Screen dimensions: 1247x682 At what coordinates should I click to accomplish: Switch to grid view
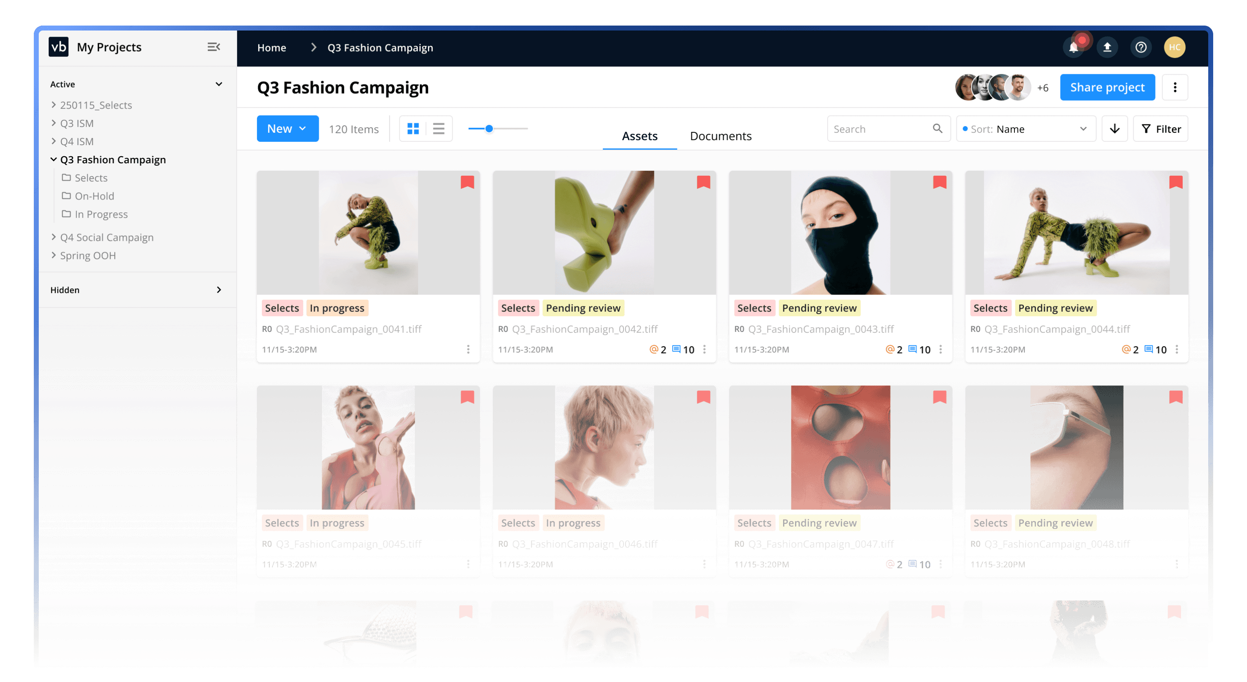point(413,129)
